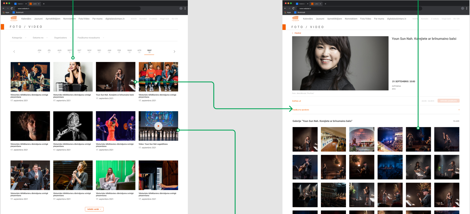
Task: Click the back arrow in left browser window
Action: click(3, 8)
